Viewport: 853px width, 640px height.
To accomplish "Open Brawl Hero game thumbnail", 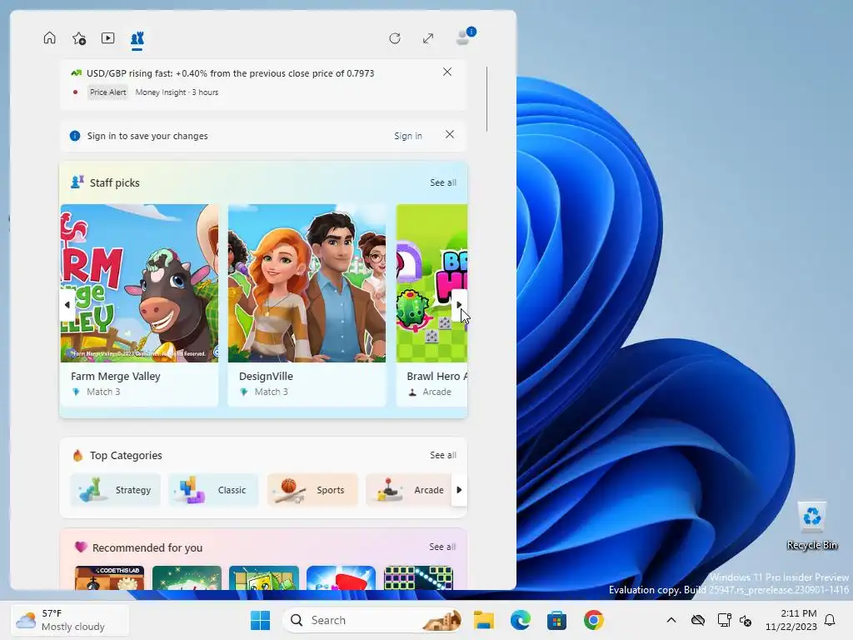I will [431, 283].
